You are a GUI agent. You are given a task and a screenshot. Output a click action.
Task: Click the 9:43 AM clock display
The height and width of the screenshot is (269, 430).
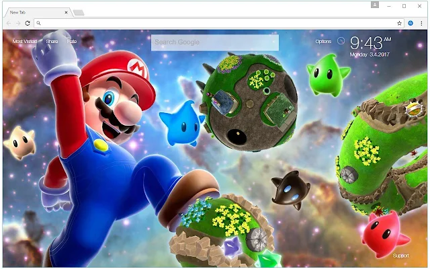[370, 43]
